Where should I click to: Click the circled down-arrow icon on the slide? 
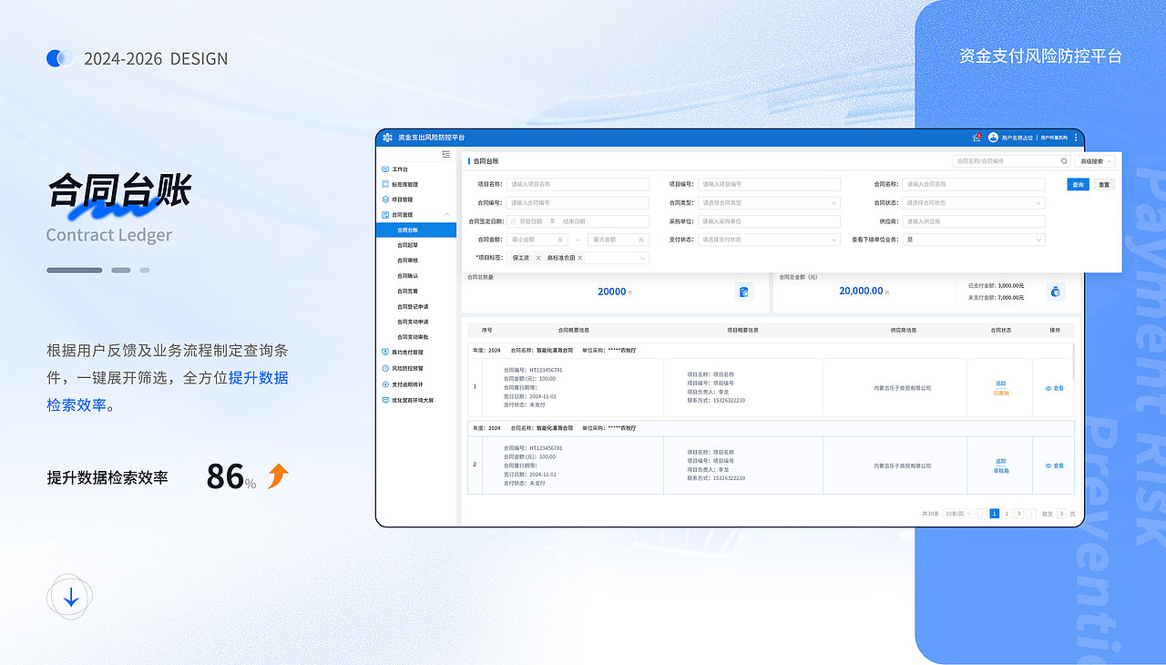click(70, 598)
